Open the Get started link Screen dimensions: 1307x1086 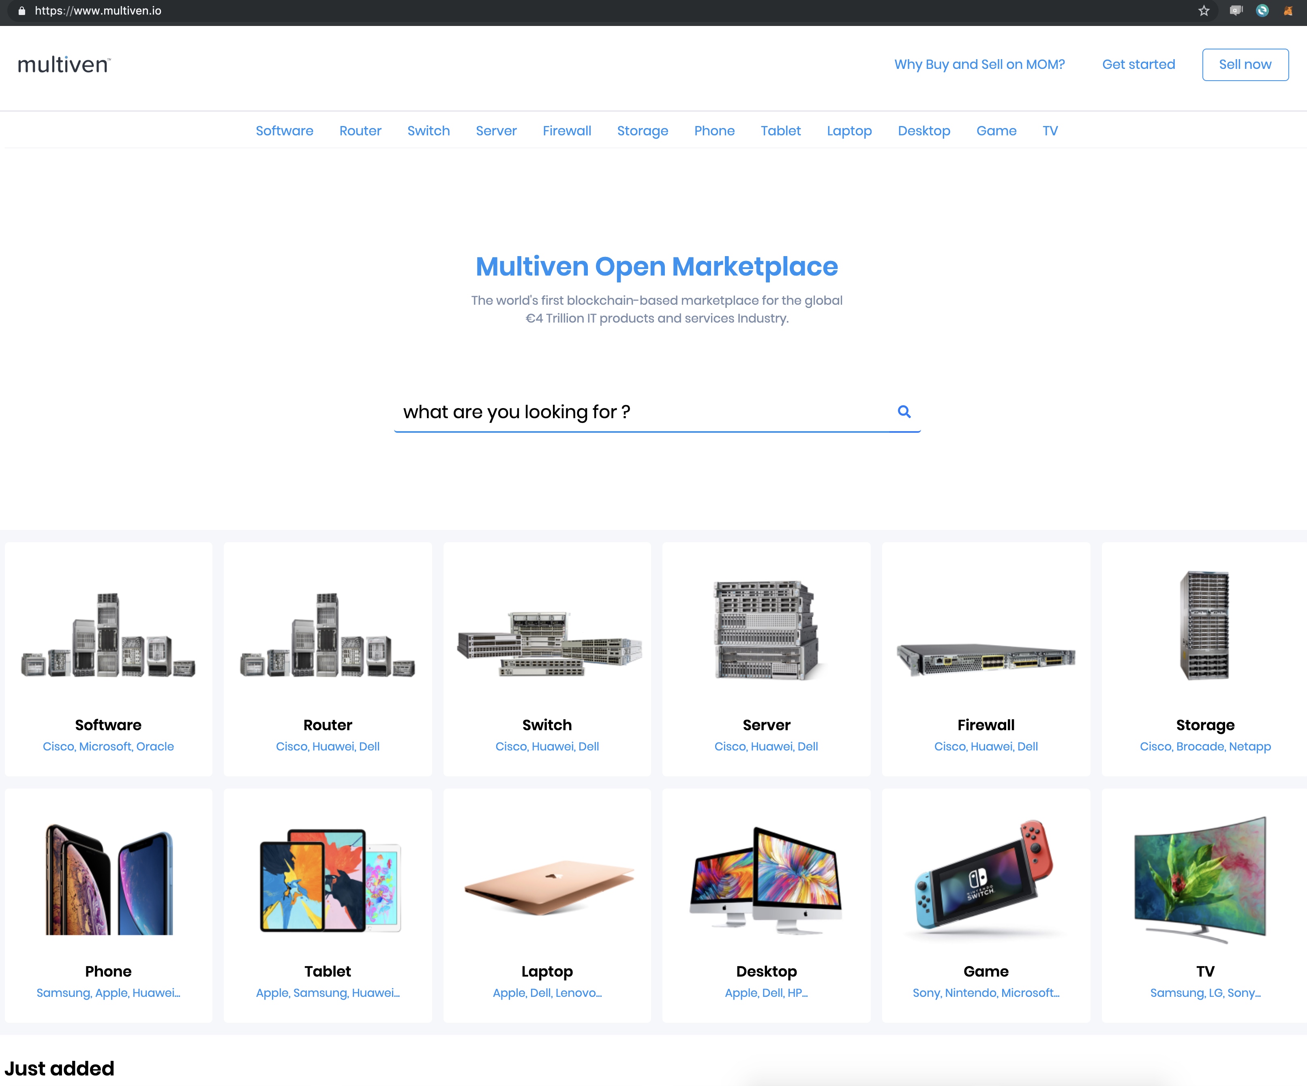[1138, 64]
